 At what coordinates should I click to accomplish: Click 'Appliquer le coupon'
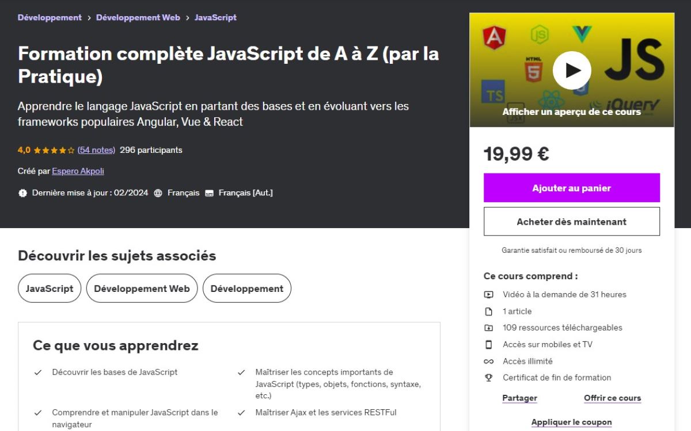(571, 422)
